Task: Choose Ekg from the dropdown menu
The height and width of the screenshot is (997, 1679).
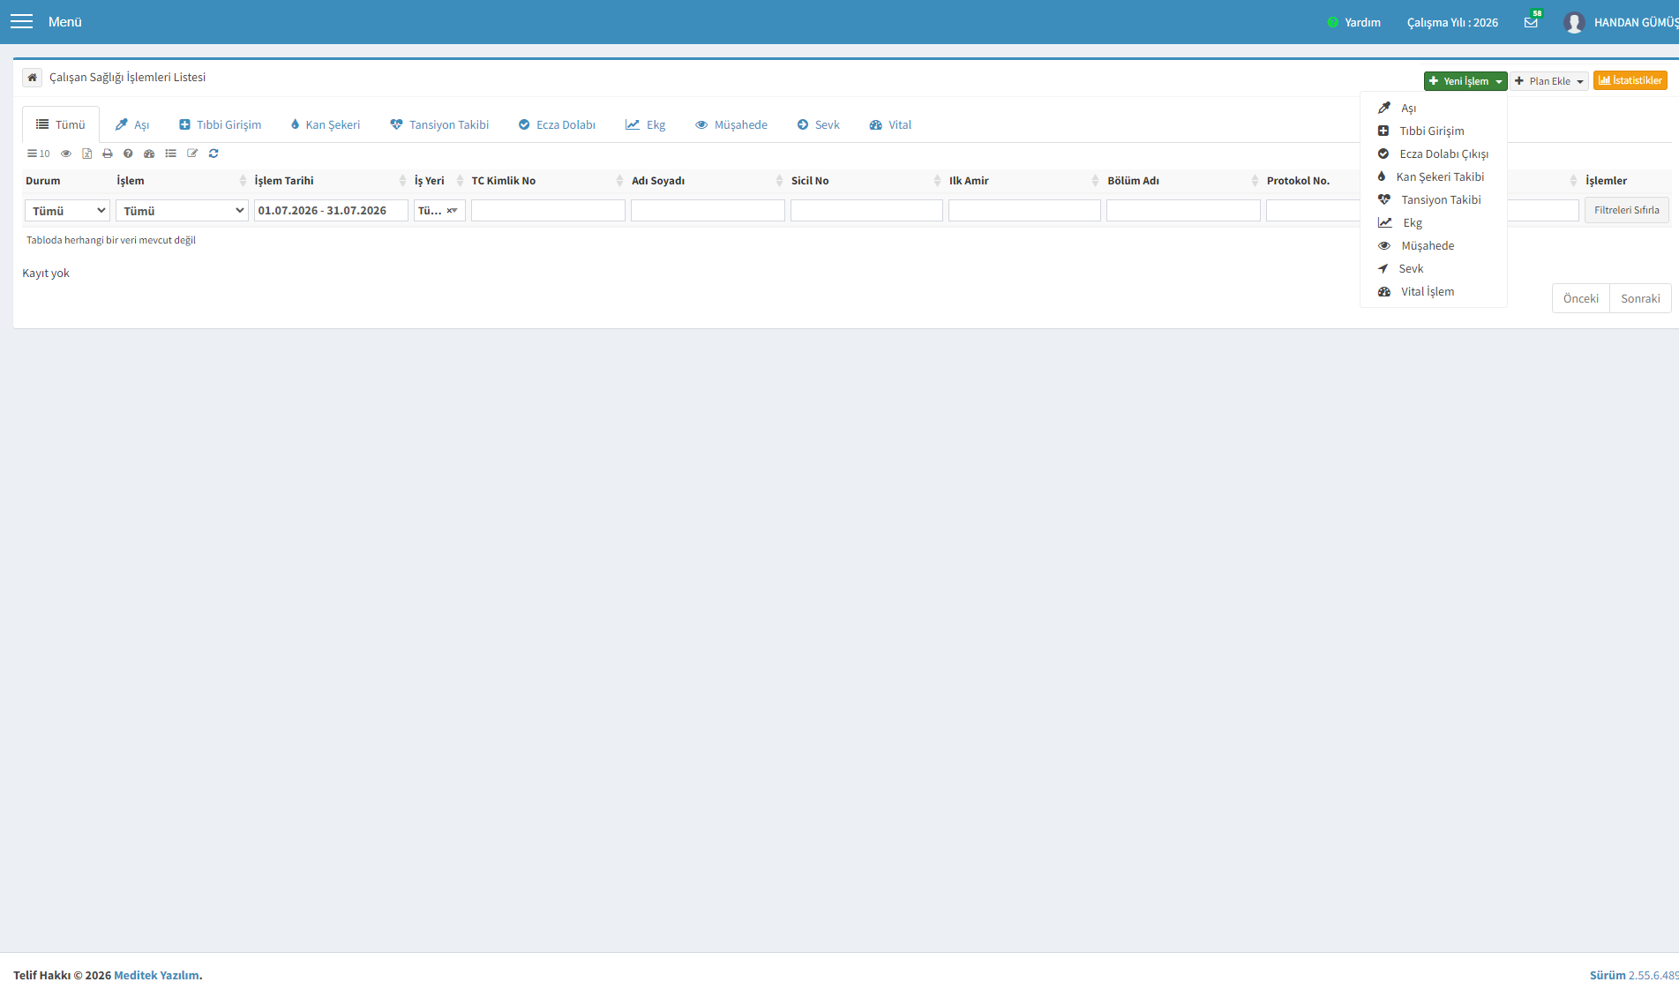Action: point(1434,222)
